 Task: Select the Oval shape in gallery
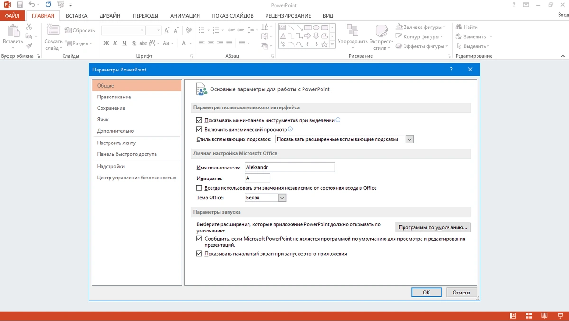click(316, 27)
